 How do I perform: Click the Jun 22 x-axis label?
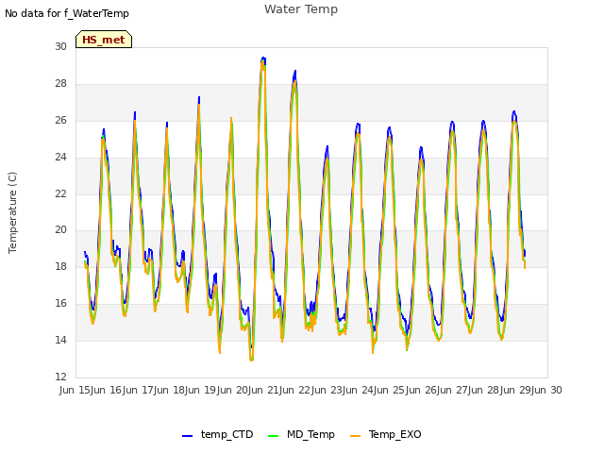click(x=296, y=390)
